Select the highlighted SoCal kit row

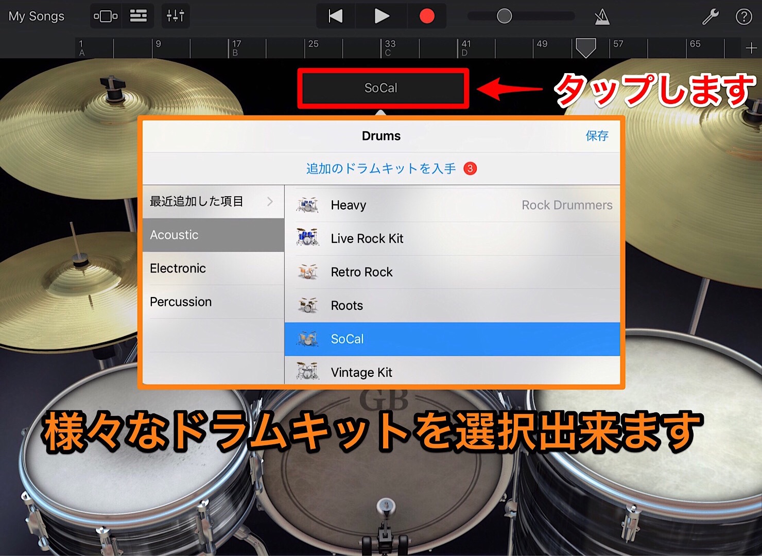pyautogui.click(x=452, y=339)
